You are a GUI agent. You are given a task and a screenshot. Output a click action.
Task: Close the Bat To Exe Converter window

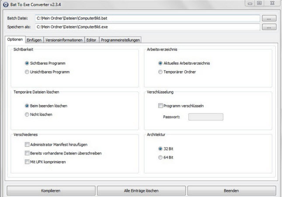[272, 3]
